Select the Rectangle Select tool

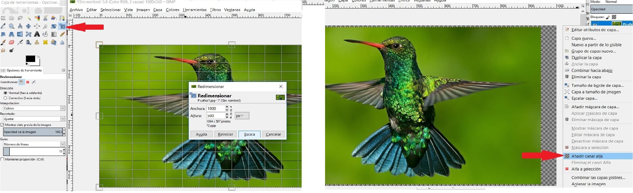pos(3,18)
